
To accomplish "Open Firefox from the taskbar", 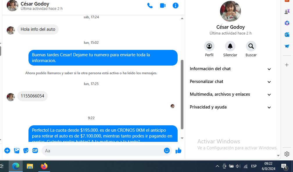I will [x=44, y=166].
